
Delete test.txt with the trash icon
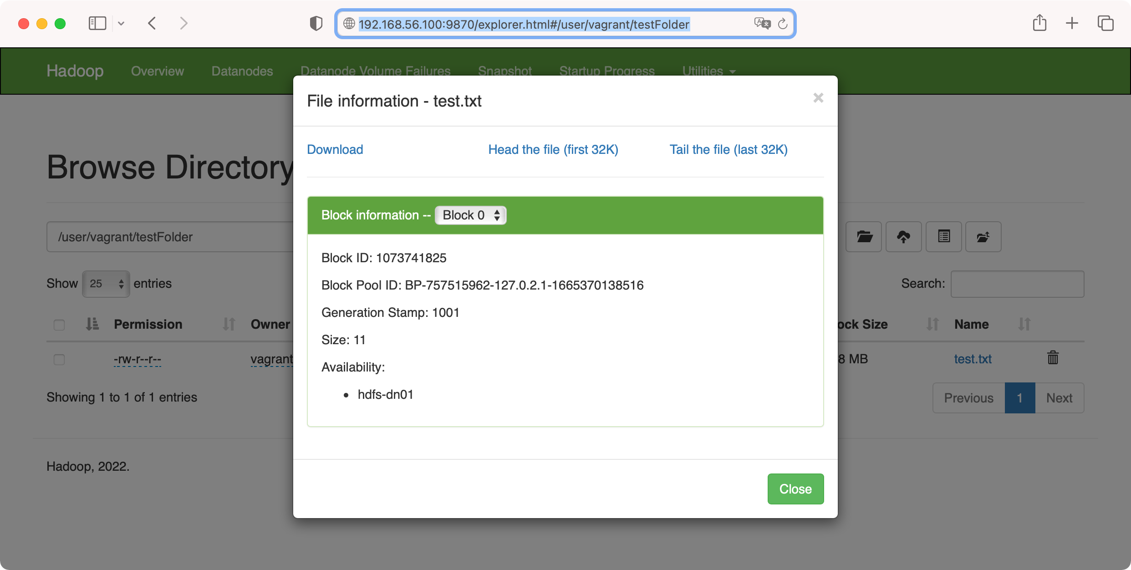pos(1053,358)
